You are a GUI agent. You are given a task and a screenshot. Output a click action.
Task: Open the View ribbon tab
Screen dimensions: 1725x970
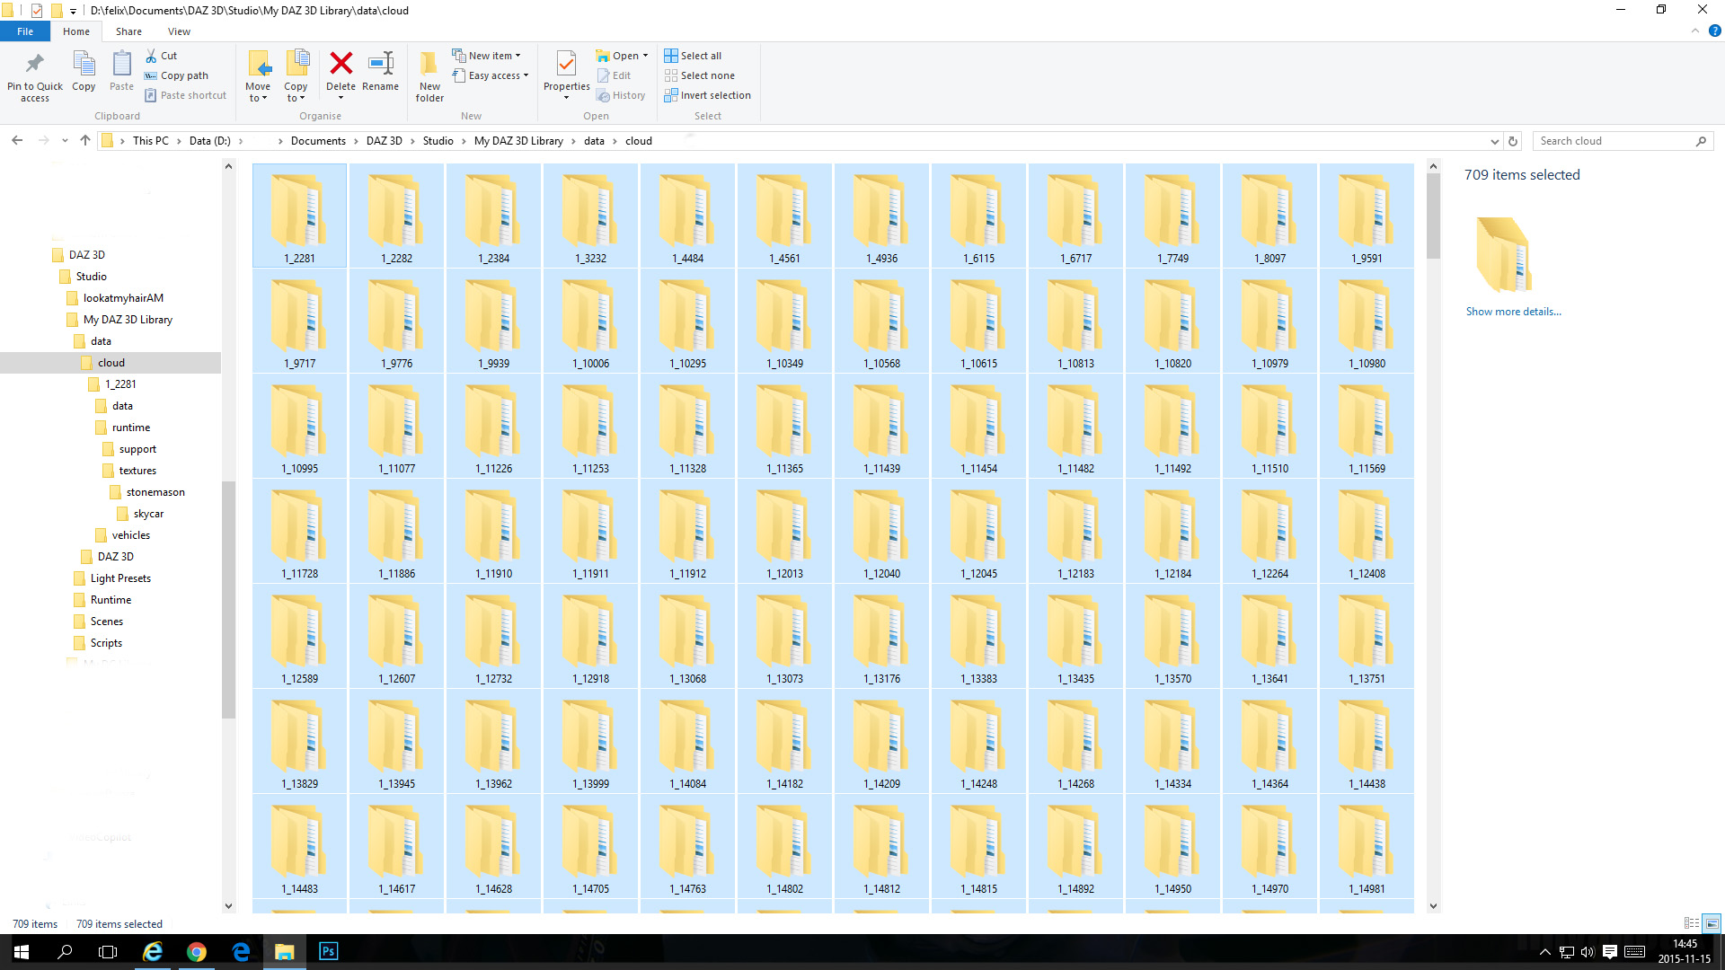(x=179, y=31)
